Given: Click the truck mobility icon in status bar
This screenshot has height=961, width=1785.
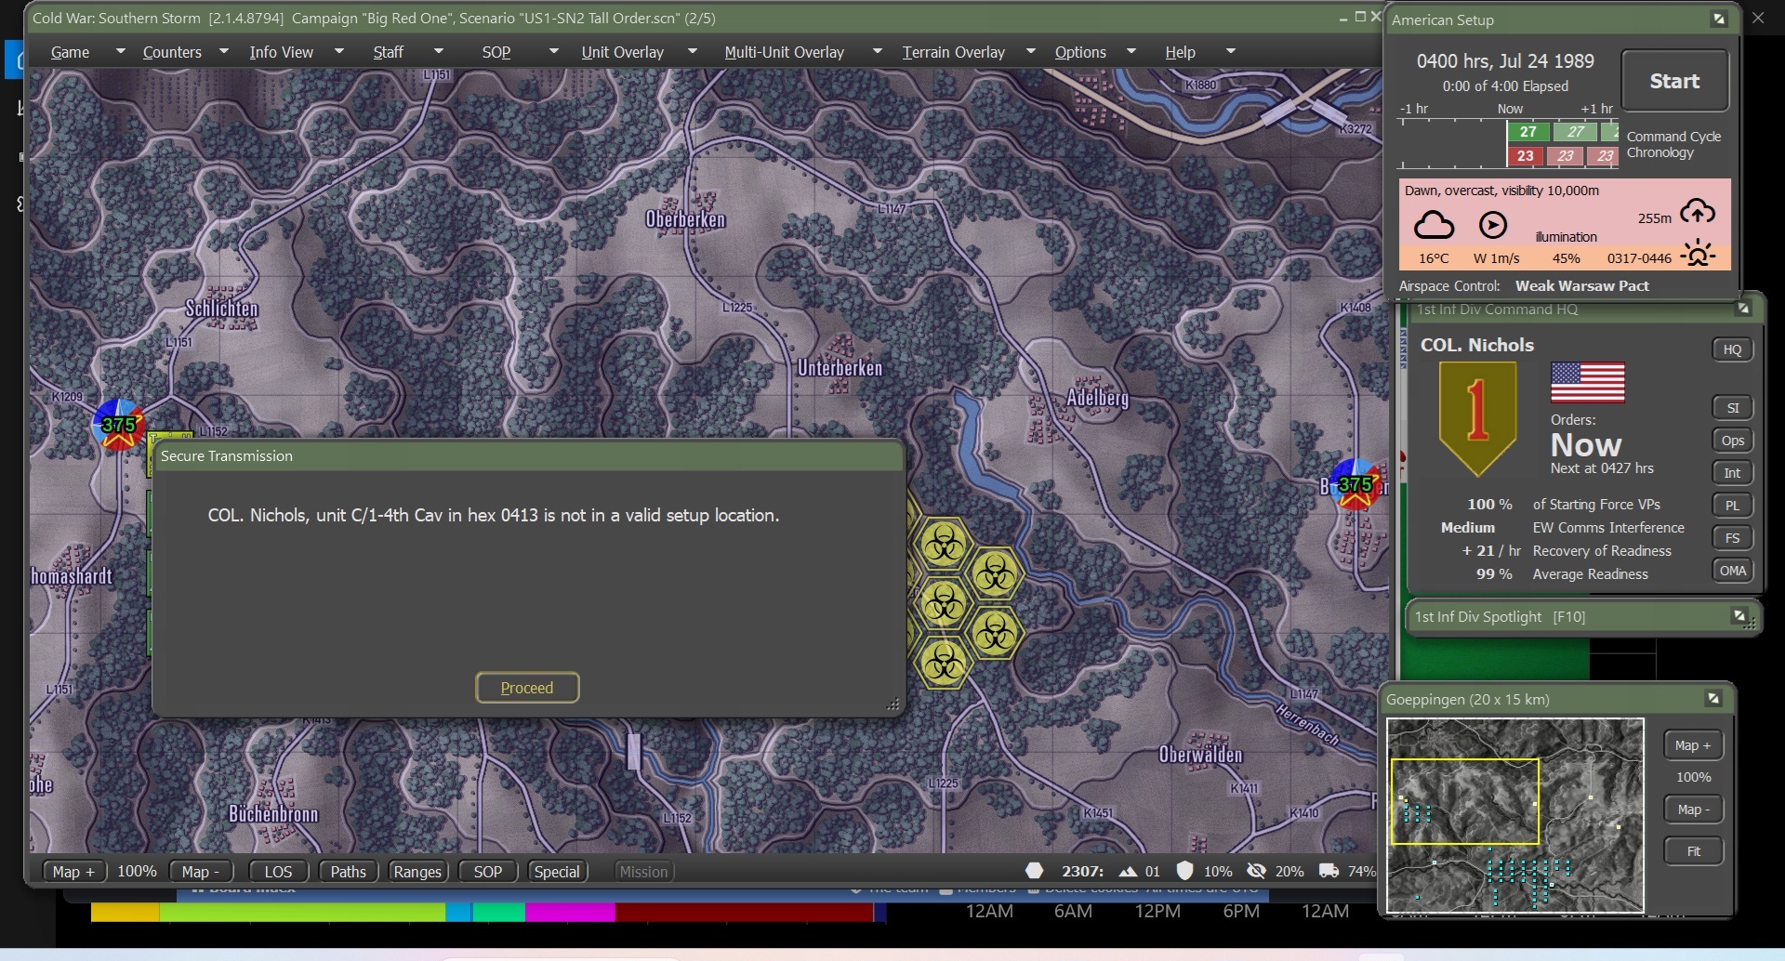Looking at the screenshot, I should (1329, 871).
